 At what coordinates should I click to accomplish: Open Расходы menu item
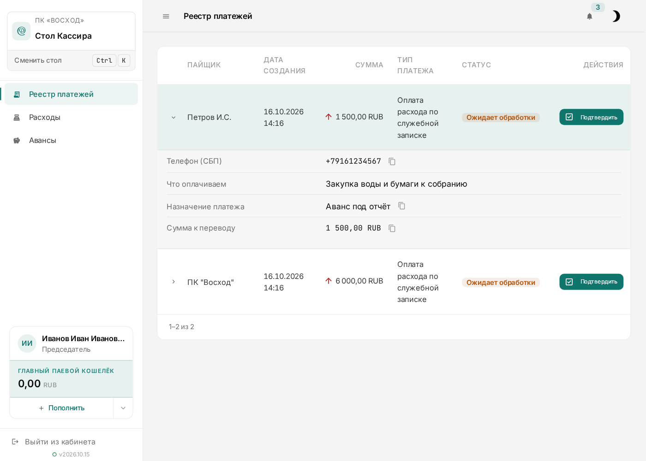tap(71, 117)
